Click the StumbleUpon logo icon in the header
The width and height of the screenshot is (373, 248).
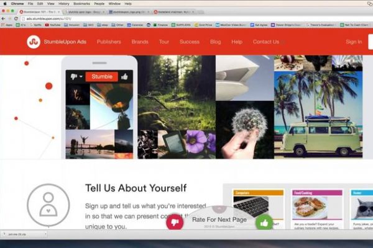point(34,42)
